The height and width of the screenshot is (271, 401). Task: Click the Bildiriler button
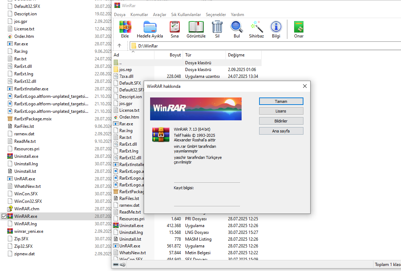[281, 121]
